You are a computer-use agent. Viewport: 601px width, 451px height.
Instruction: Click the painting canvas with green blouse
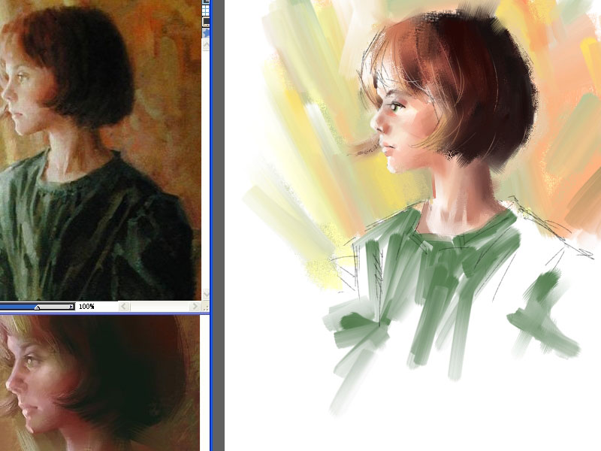tap(412, 225)
